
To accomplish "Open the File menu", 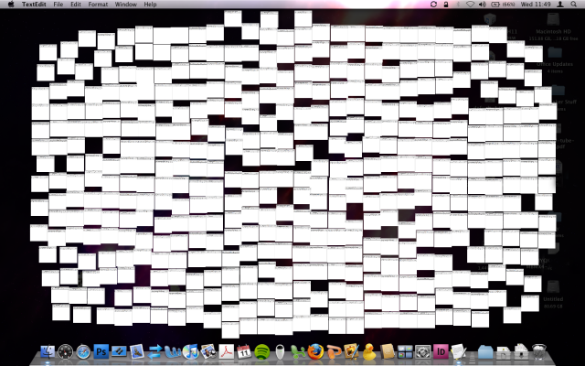I will [x=58, y=5].
